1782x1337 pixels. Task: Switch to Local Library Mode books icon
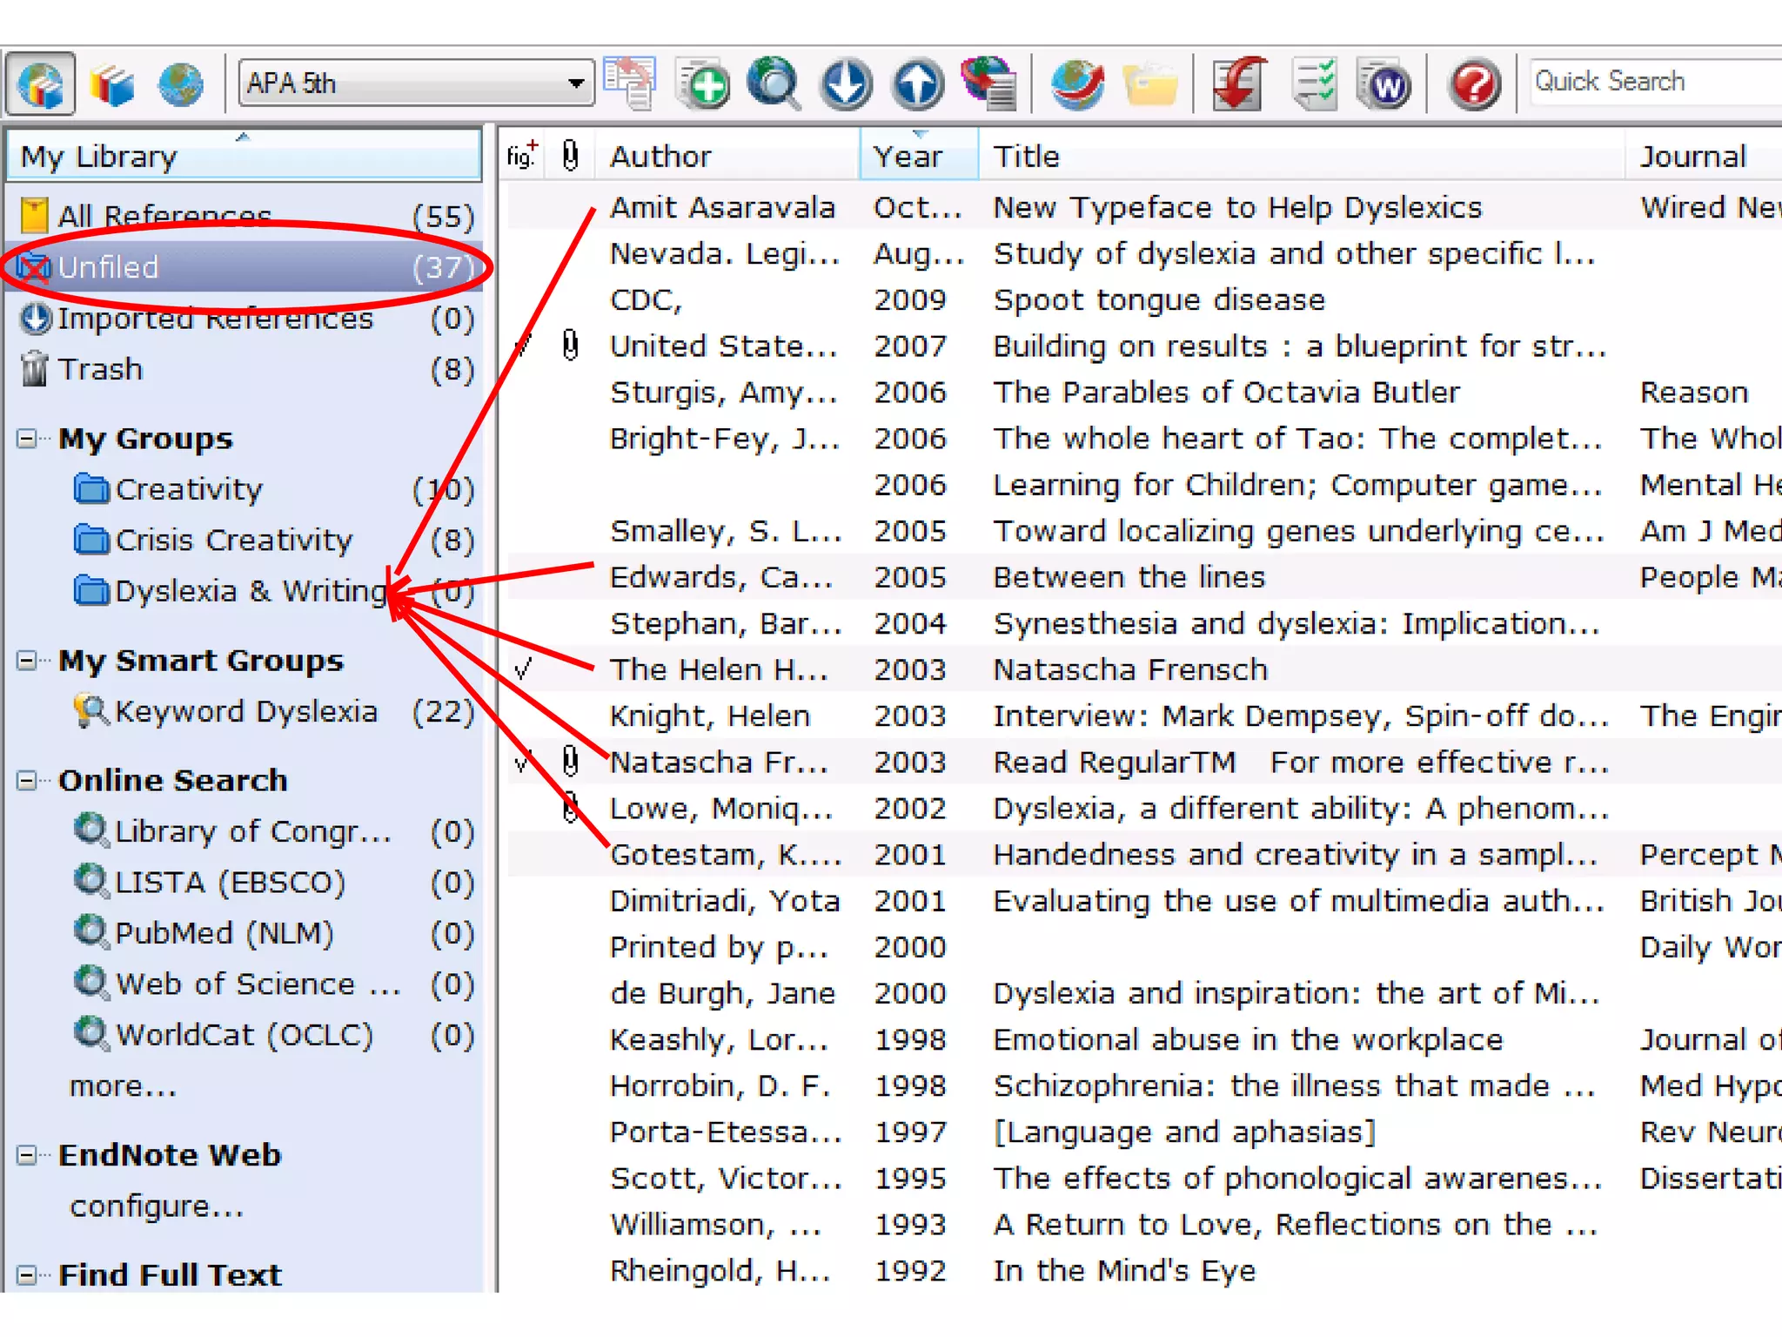[111, 84]
